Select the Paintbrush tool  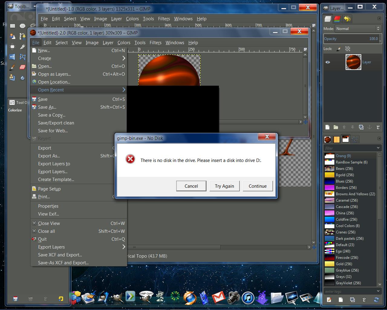click(x=12, y=67)
